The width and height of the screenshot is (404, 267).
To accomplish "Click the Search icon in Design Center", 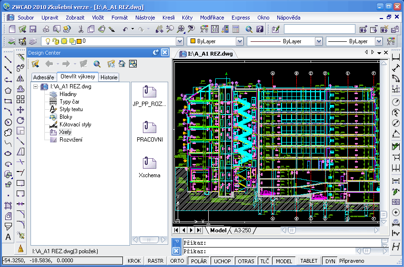I will pos(97,64).
